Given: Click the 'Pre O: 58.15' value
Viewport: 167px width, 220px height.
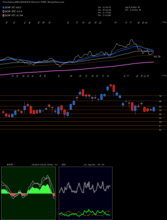Looking at the screenshot, I should coord(104,7).
